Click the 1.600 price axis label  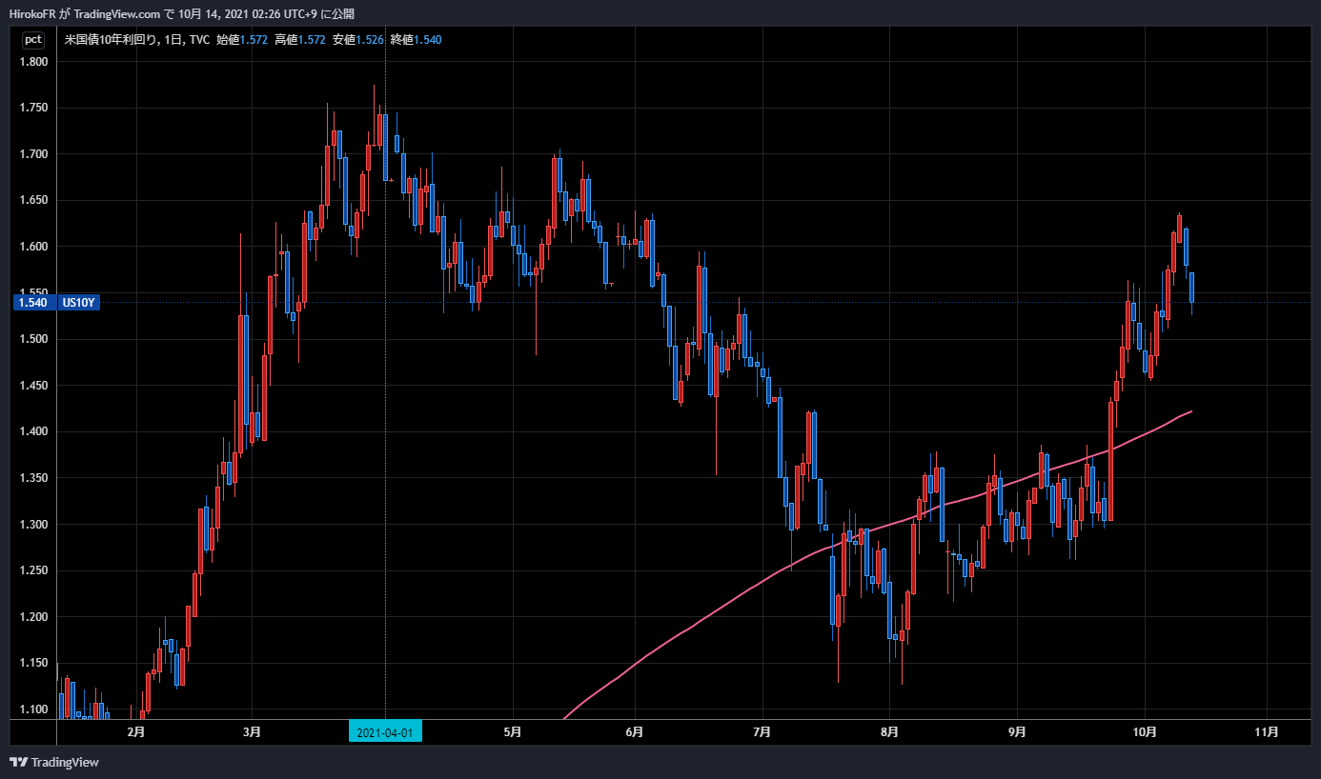[x=33, y=247]
